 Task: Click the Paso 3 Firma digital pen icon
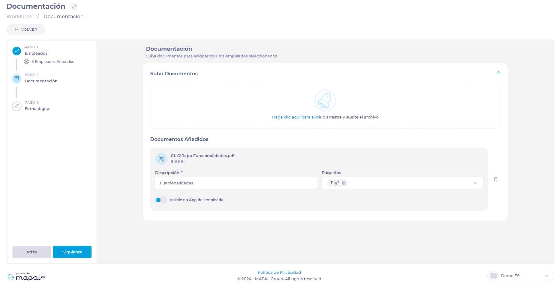coord(17,106)
